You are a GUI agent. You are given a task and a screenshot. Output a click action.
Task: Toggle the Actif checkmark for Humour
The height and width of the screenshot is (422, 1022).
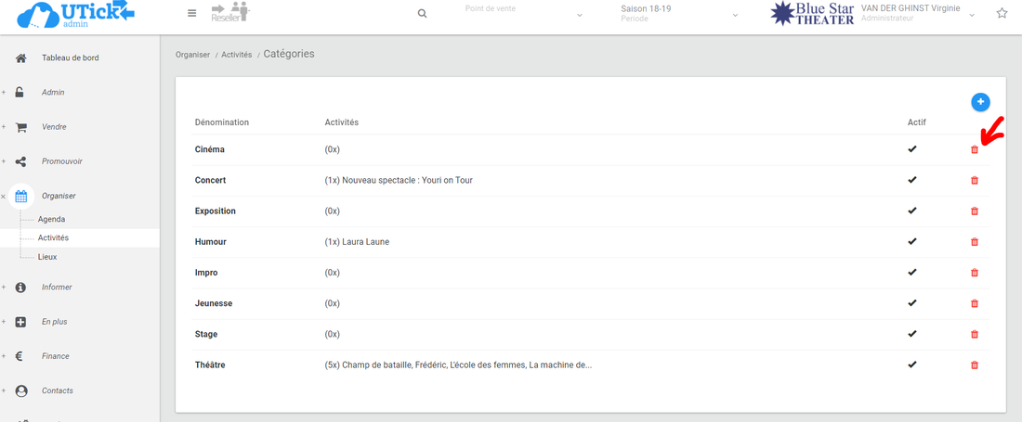912,241
